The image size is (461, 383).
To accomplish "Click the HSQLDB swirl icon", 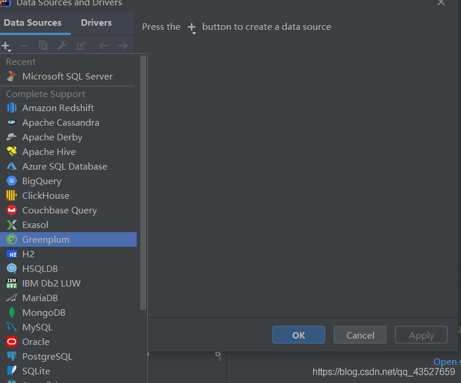I will coord(12,268).
